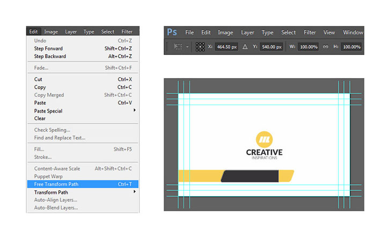389x239 pixels.
Task: Expand the Transform Path submenu
Action: (x=83, y=192)
